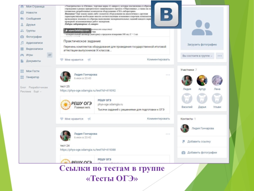Open member Василий avatar in Участники
The width and height of the screenshot is (254, 191).
[187, 98]
